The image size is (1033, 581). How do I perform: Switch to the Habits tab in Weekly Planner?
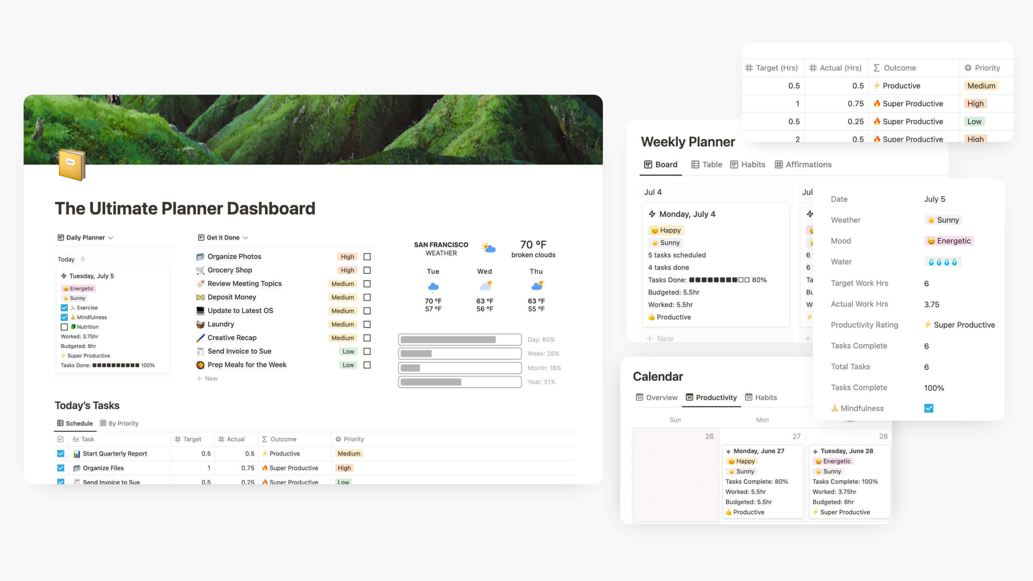coord(752,164)
